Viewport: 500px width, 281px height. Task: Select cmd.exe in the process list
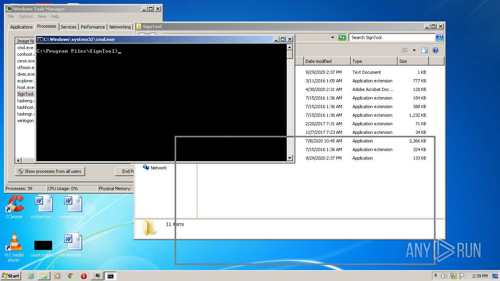(x=25, y=48)
